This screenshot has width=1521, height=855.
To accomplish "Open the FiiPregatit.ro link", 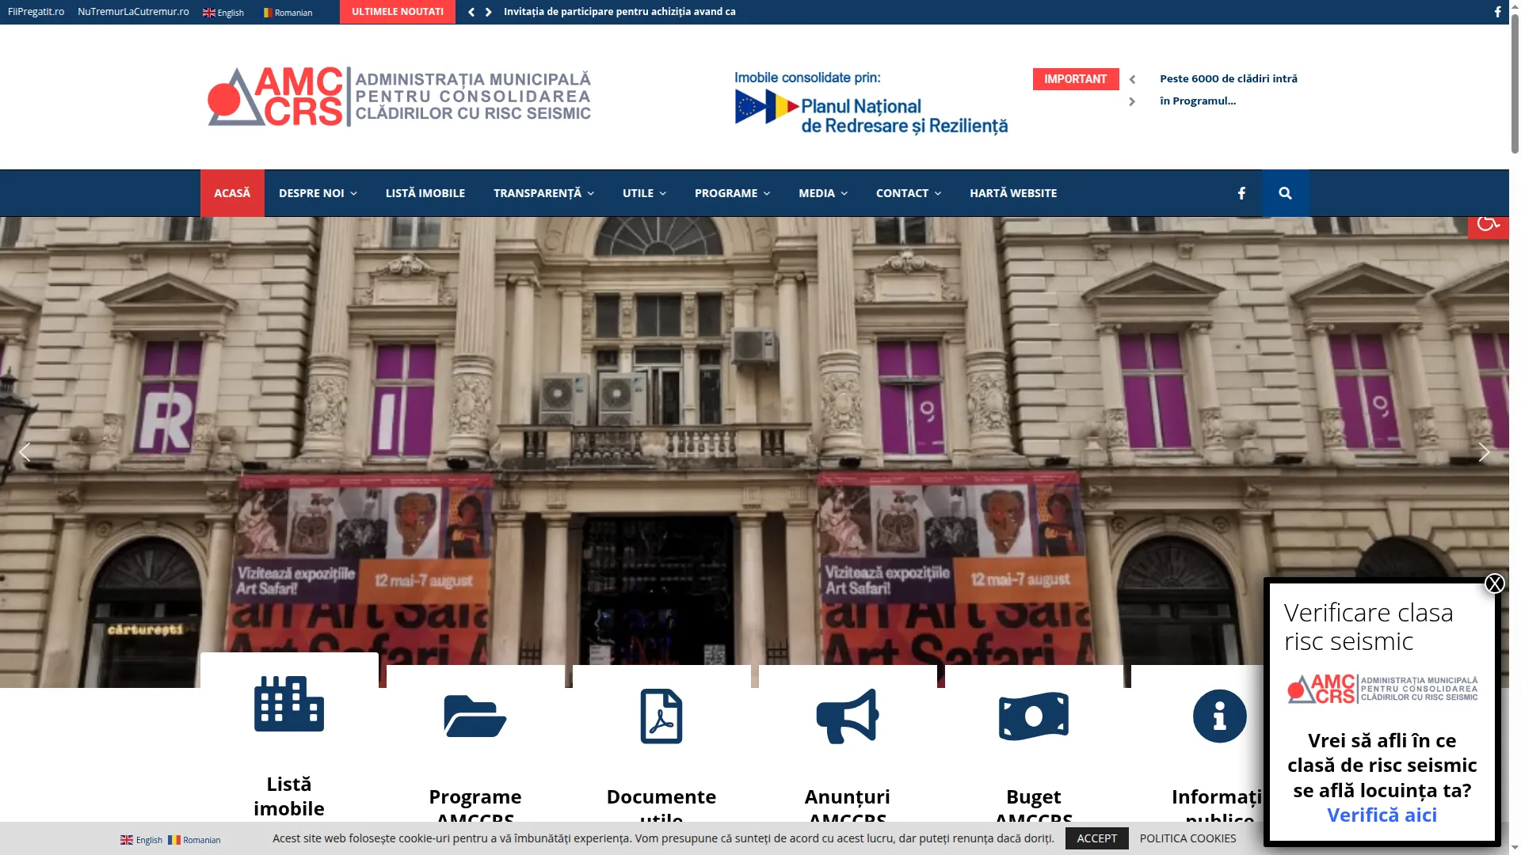I will 36,12.
